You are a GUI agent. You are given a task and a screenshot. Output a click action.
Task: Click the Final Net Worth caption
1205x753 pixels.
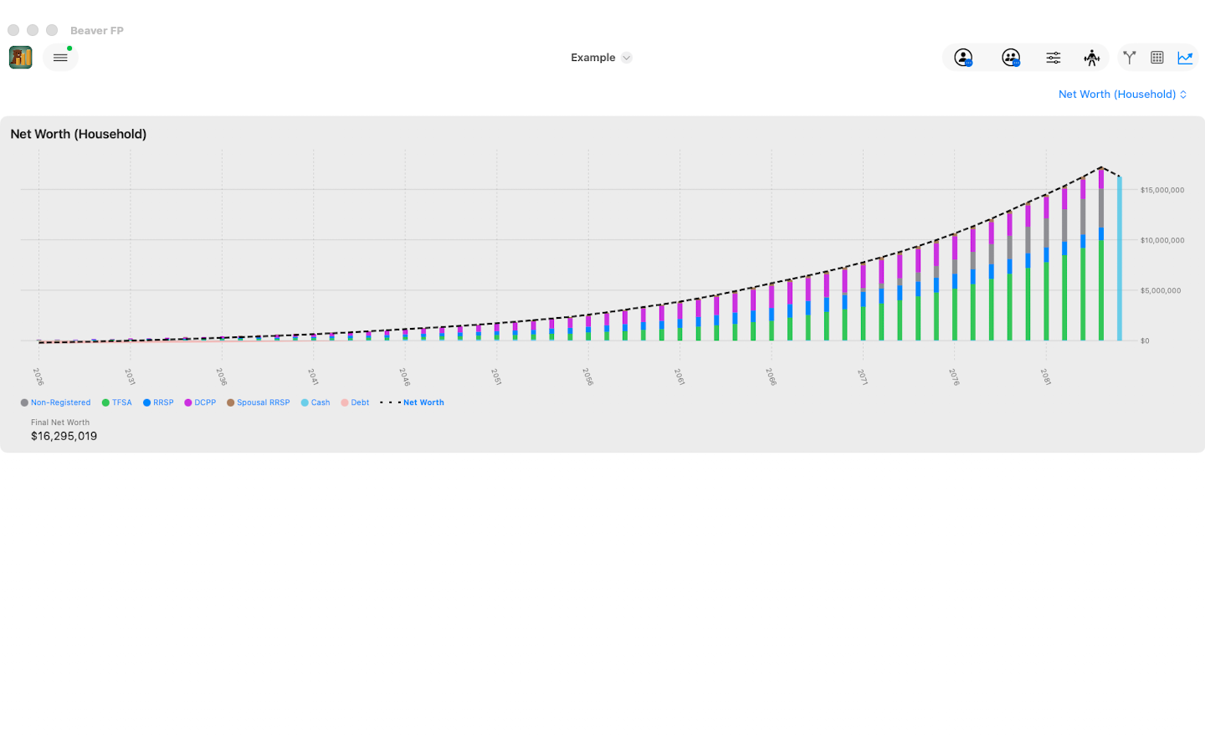coord(60,423)
